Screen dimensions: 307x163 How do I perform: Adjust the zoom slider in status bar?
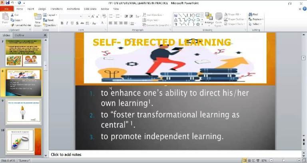(284, 160)
